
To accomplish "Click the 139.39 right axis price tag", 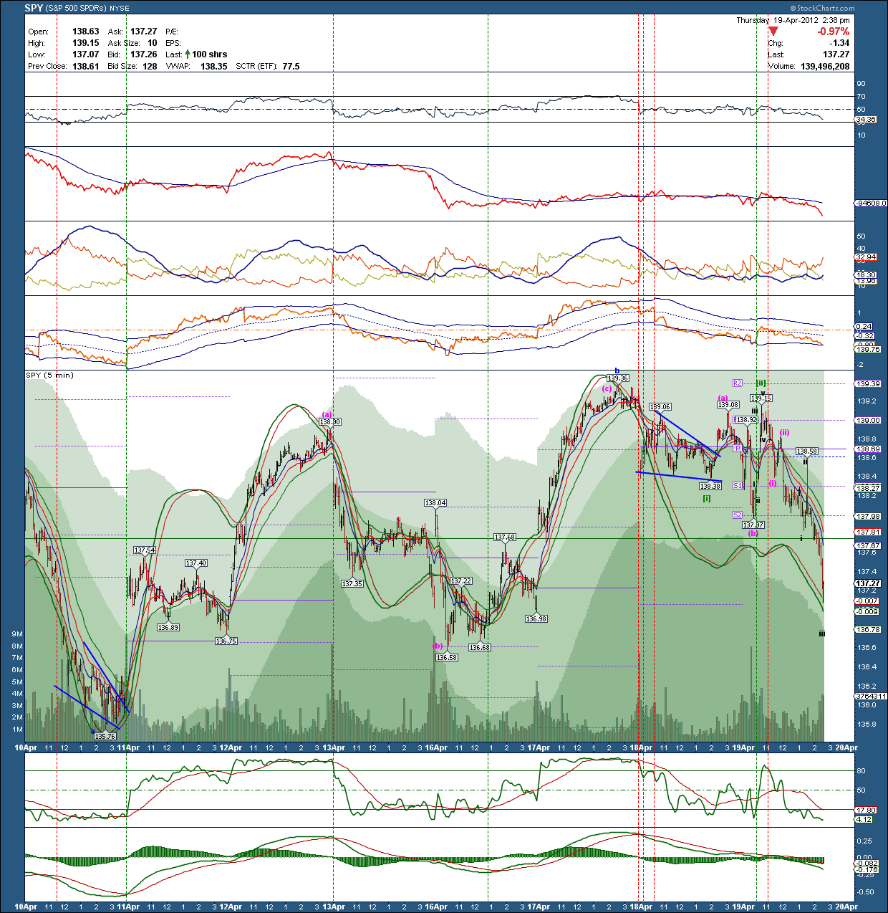I will click(x=867, y=384).
